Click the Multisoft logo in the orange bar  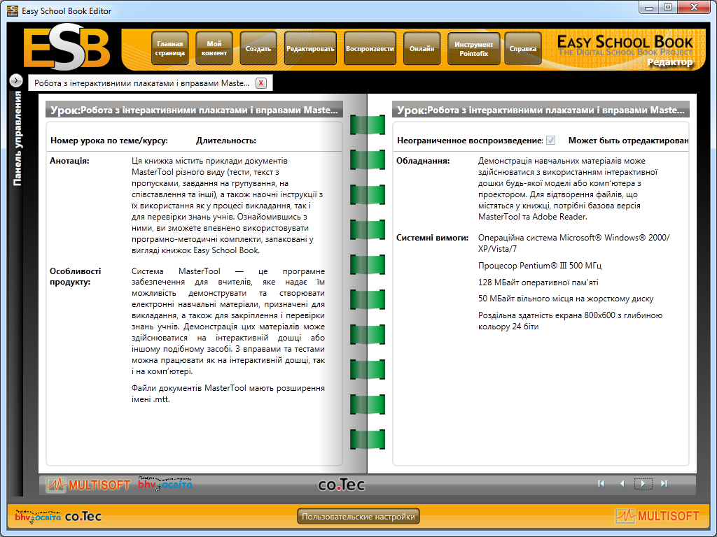click(x=657, y=516)
